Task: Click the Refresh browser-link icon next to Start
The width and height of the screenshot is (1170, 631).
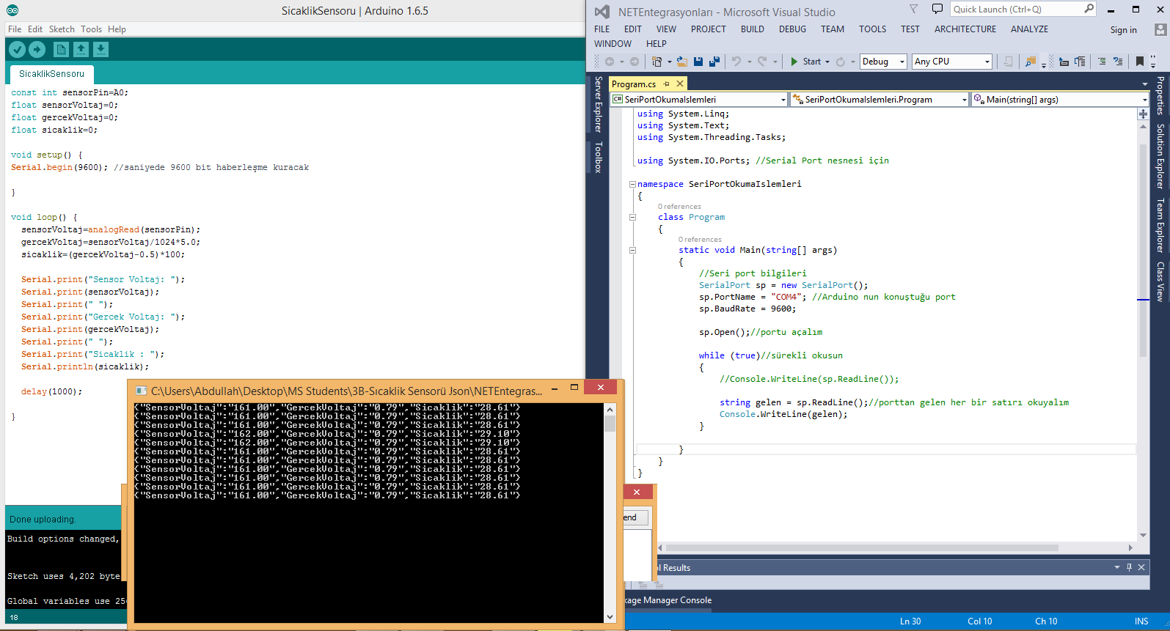Action: tap(841, 62)
